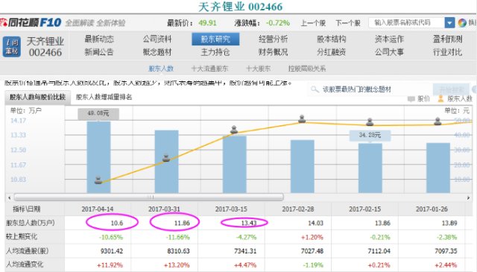Click the 49.08元 price tooltip label
Screen dimensions: 477x272
pos(98,113)
